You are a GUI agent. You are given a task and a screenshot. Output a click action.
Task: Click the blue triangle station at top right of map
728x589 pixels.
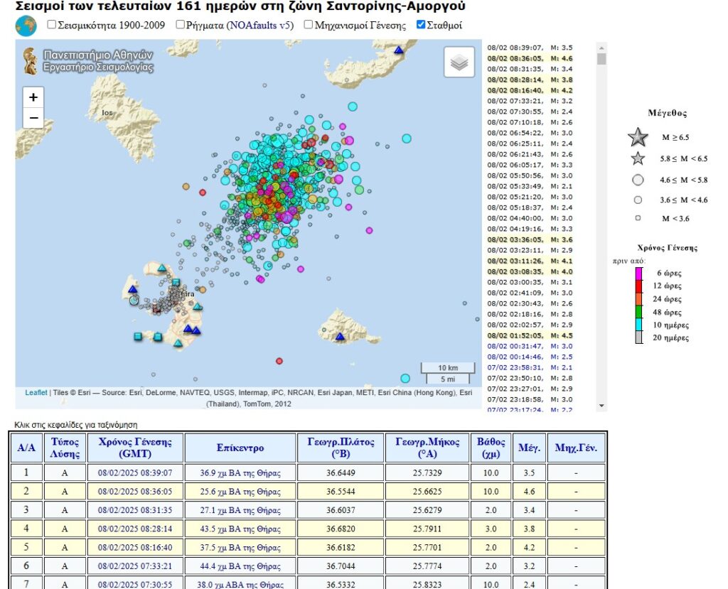[399, 50]
